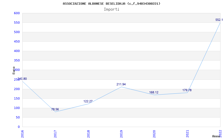Screen dimensions: 223x139
Task: Click the 240.80 data label for 2016
Action: click(x=22, y=79)
